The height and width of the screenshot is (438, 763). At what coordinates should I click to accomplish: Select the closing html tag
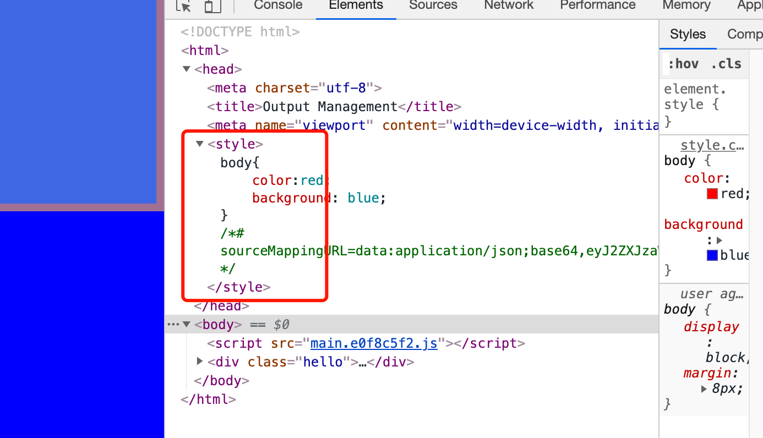[209, 399]
